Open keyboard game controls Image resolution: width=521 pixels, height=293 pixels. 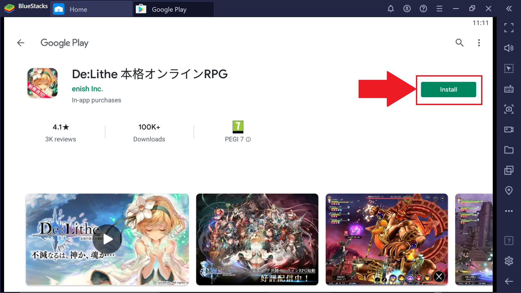[x=509, y=89]
